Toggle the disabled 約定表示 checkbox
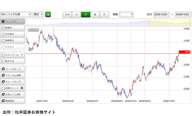192x116 pixels. (3, 47)
